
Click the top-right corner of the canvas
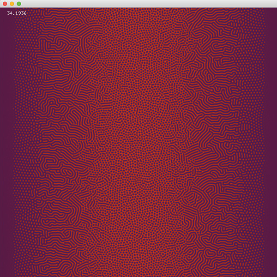click(x=274, y=10)
